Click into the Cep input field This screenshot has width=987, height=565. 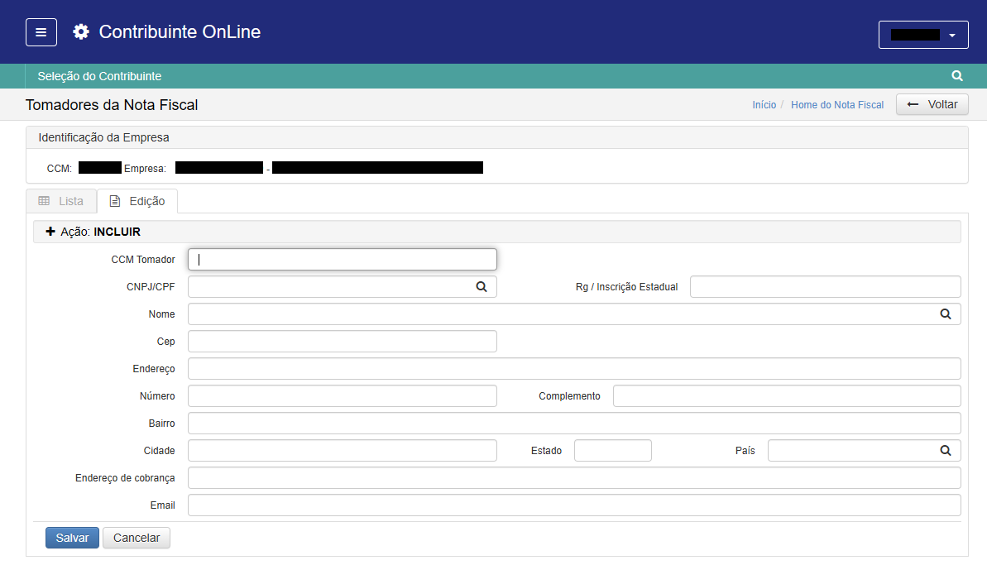pyautogui.click(x=342, y=342)
